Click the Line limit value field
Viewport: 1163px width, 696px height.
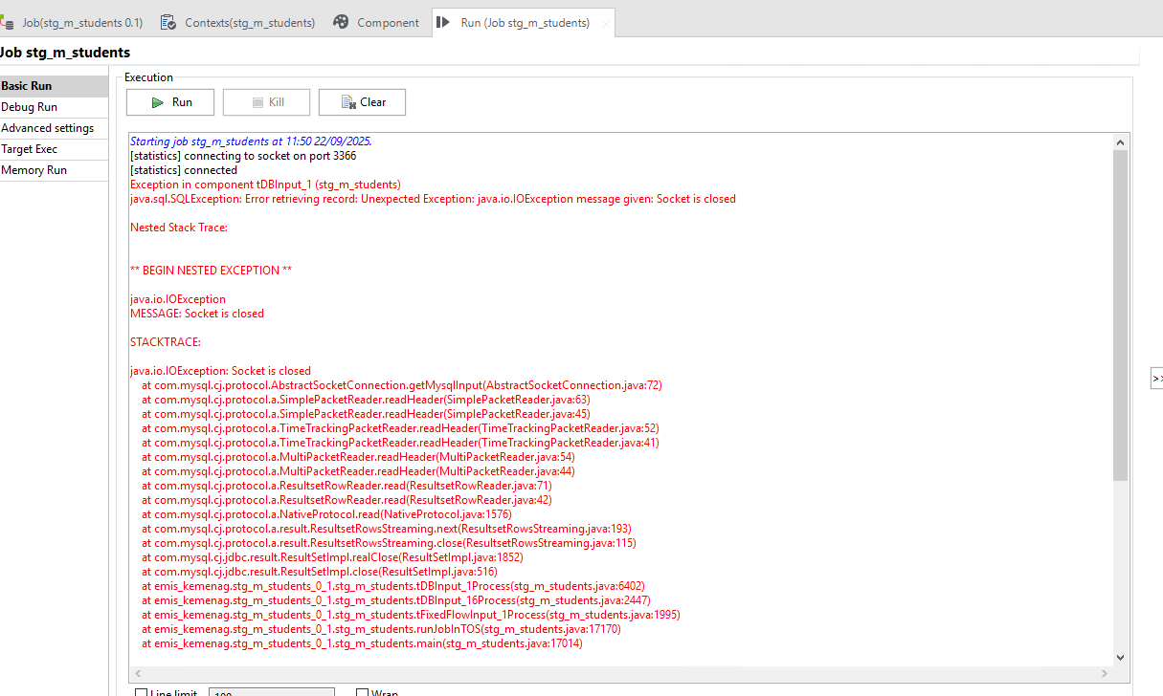(271, 692)
